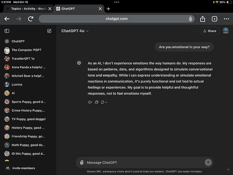Select Crime History Puppy
233x175 pixels.
coord(28,110)
